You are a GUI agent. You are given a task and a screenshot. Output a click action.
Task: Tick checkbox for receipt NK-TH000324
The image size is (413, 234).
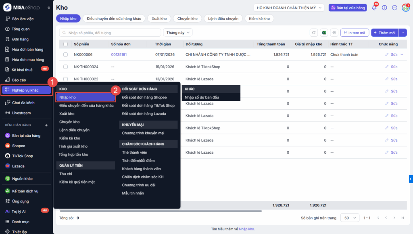pos(66,67)
